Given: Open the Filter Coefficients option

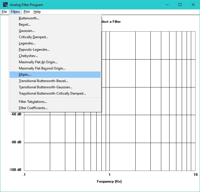Looking at the screenshot, I should 33,108.
